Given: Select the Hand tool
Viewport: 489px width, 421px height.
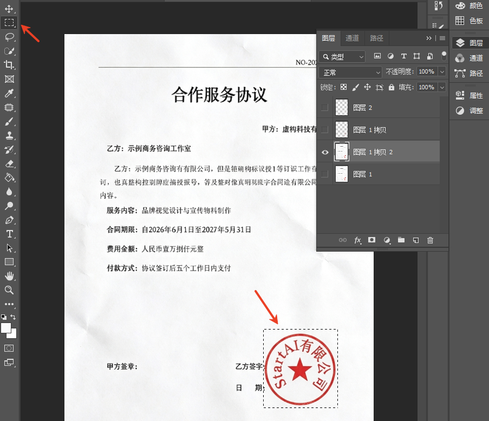Looking at the screenshot, I should pos(9,276).
